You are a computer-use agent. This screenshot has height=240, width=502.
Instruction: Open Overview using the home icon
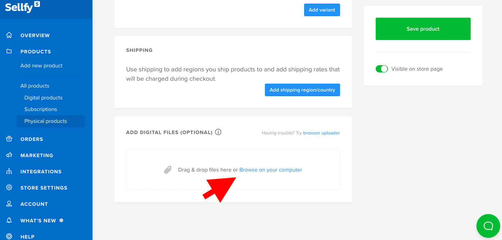point(9,35)
